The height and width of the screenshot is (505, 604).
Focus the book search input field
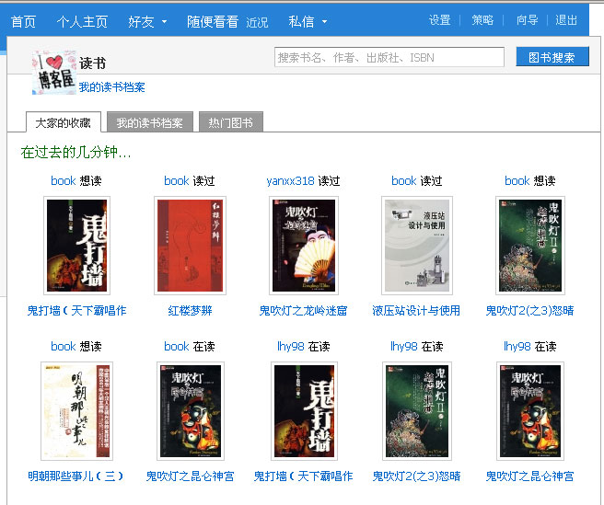(x=389, y=57)
